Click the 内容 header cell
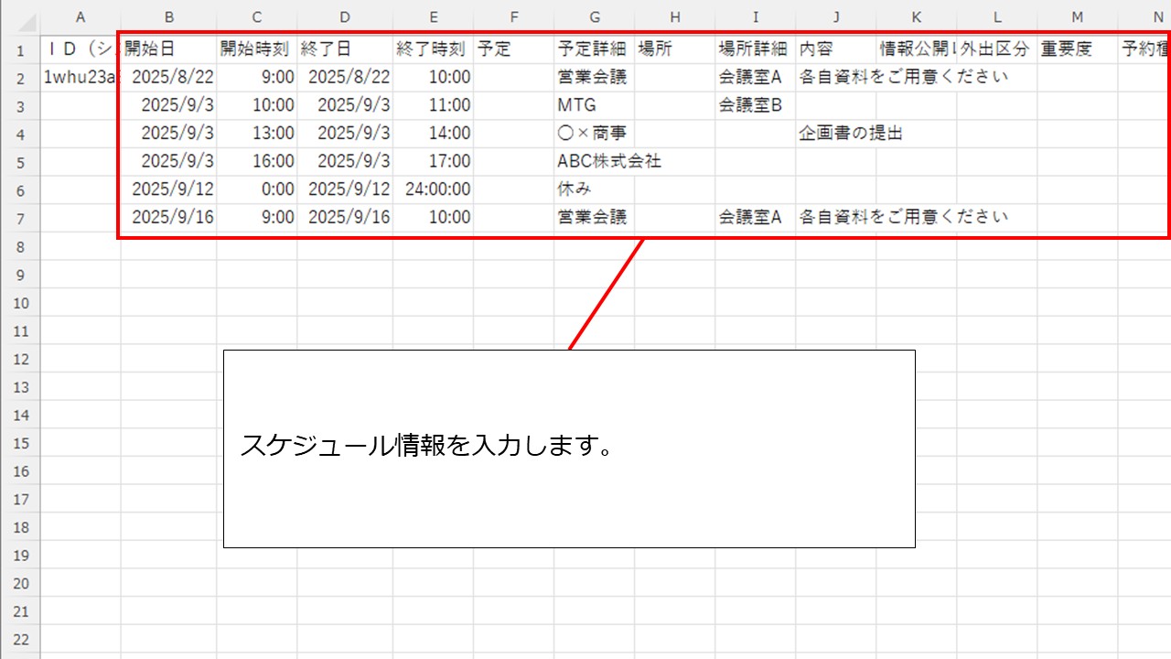This screenshot has width=1171, height=659. pyautogui.click(x=836, y=49)
